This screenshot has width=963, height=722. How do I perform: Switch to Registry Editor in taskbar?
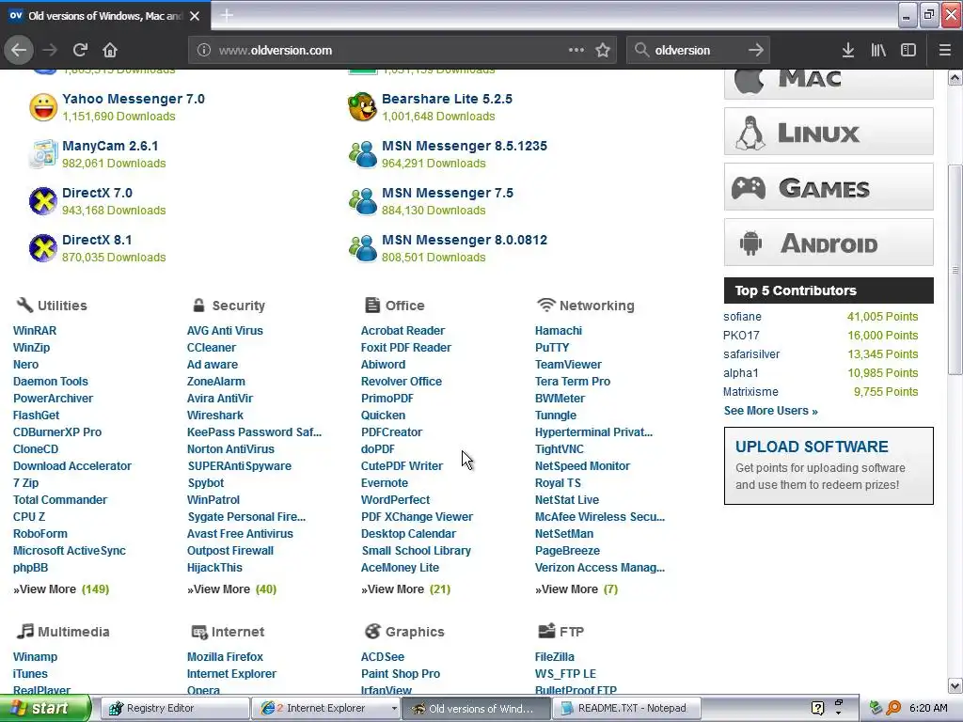pyautogui.click(x=175, y=709)
